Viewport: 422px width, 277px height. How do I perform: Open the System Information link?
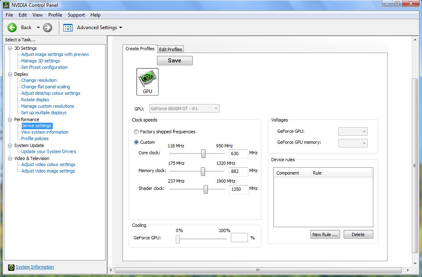point(35,267)
